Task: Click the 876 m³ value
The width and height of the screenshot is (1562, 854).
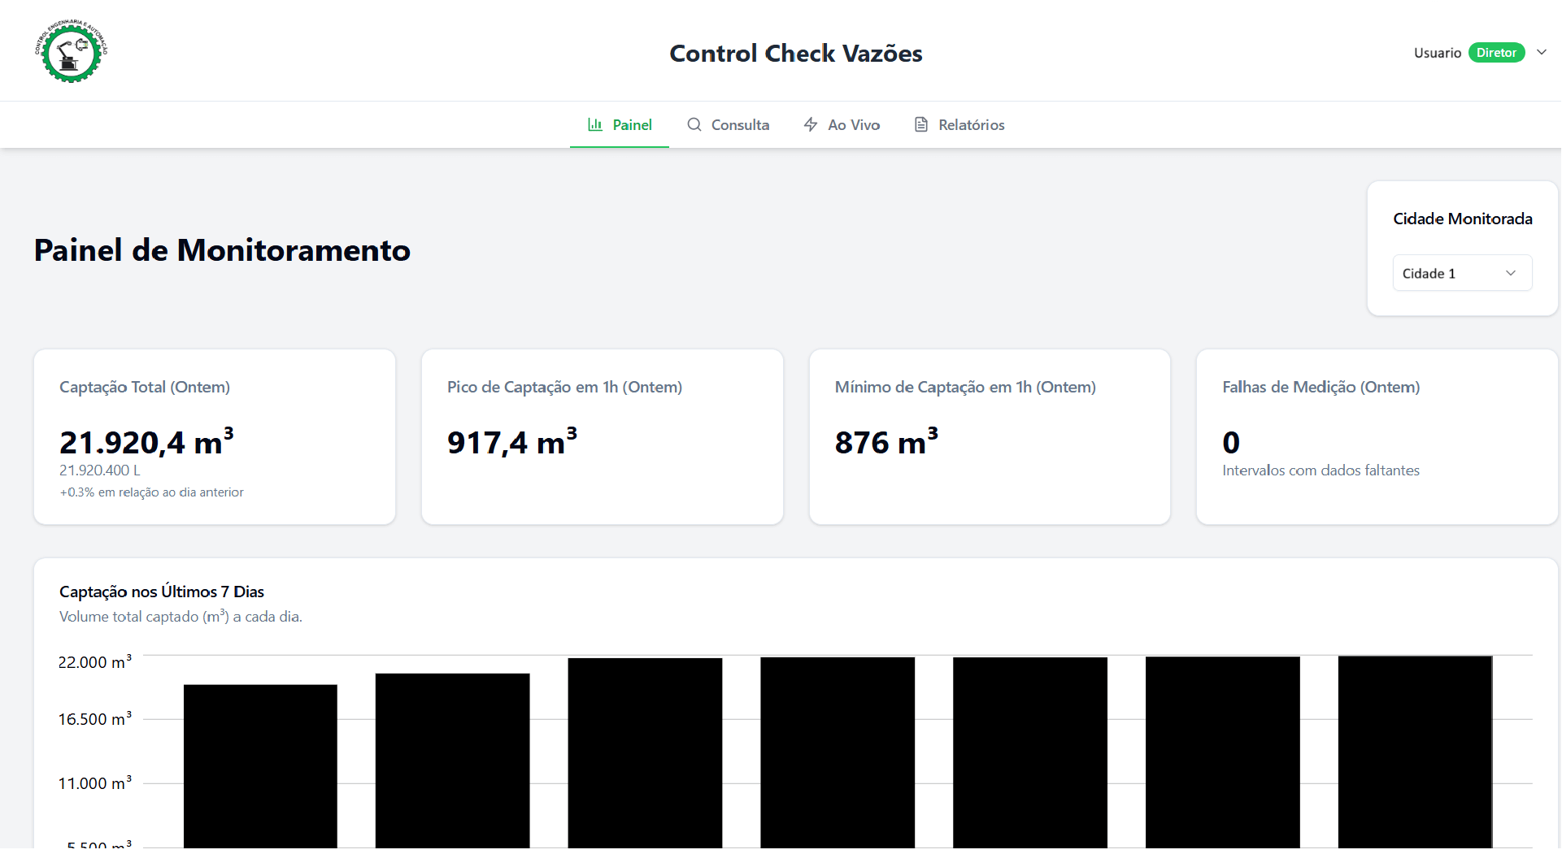Action: click(x=887, y=442)
